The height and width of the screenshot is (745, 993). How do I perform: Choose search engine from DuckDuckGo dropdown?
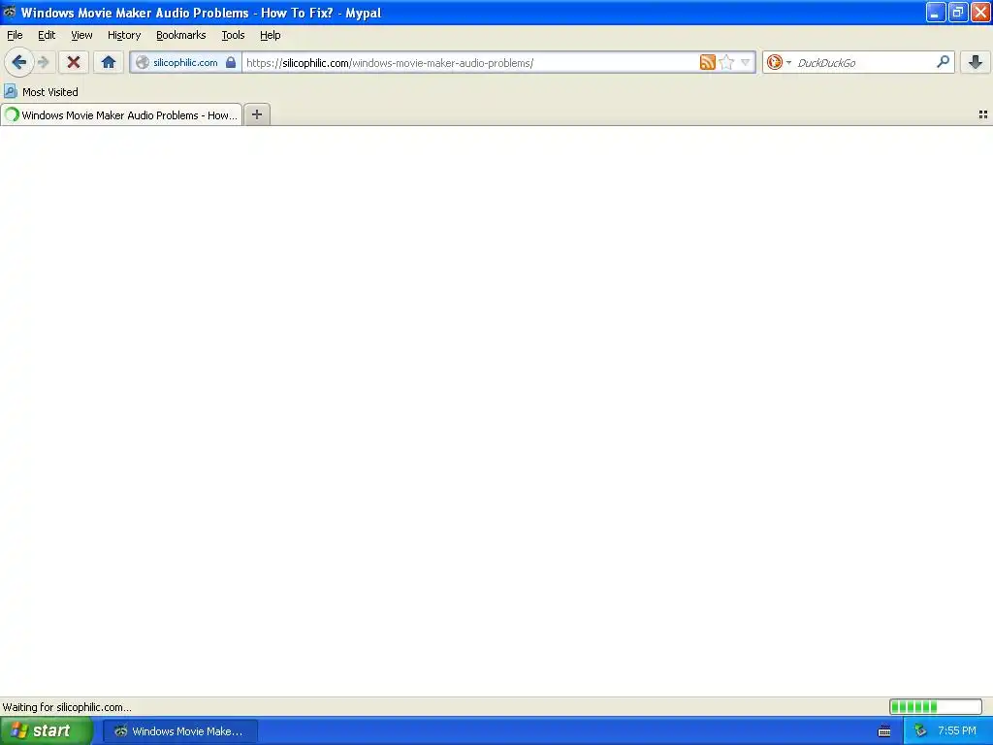(779, 62)
